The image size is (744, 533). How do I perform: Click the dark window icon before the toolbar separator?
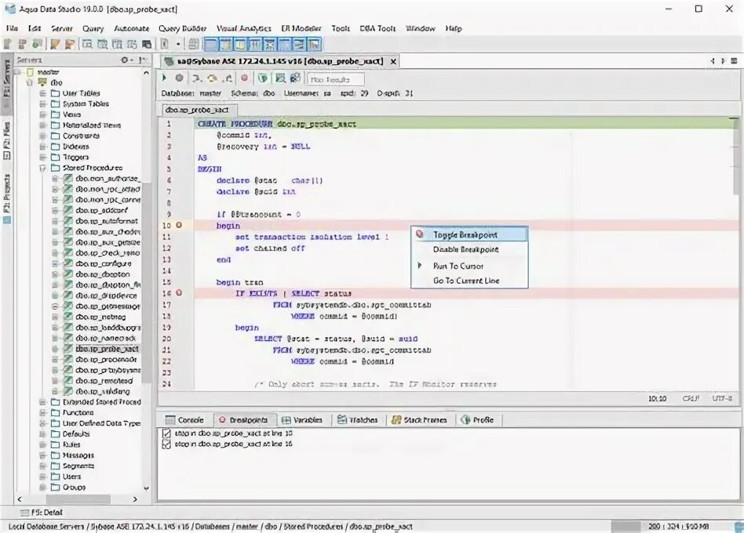[147, 44]
